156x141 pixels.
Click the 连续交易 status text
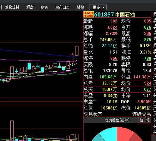point(142,114)
